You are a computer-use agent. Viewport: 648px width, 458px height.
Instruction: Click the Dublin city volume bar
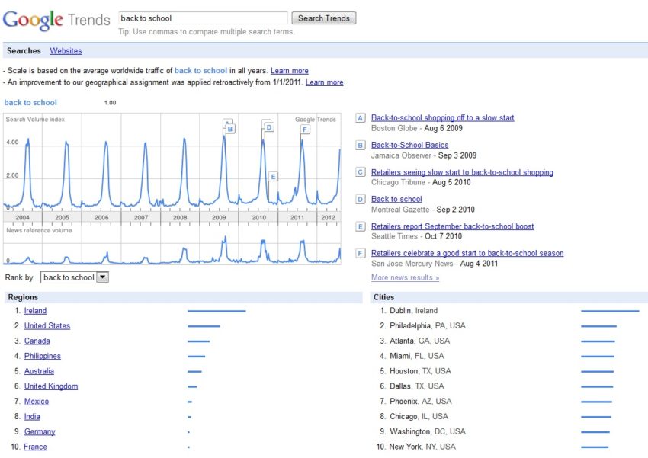point(610,311)
